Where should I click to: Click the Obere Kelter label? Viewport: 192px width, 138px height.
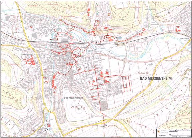[x=53, y=4]
